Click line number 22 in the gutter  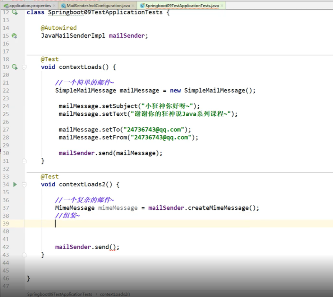pos(6,91)
